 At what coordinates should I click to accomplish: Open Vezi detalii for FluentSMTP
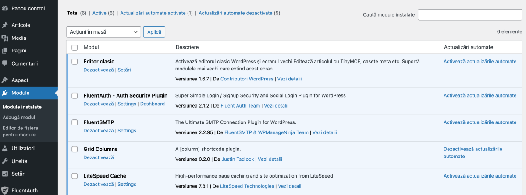(x=324, y=132)
